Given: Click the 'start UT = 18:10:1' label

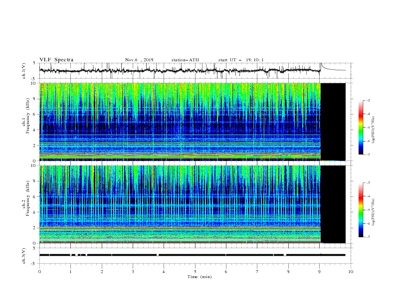Looking at the screenshot, I should click(x=241, y=60).
